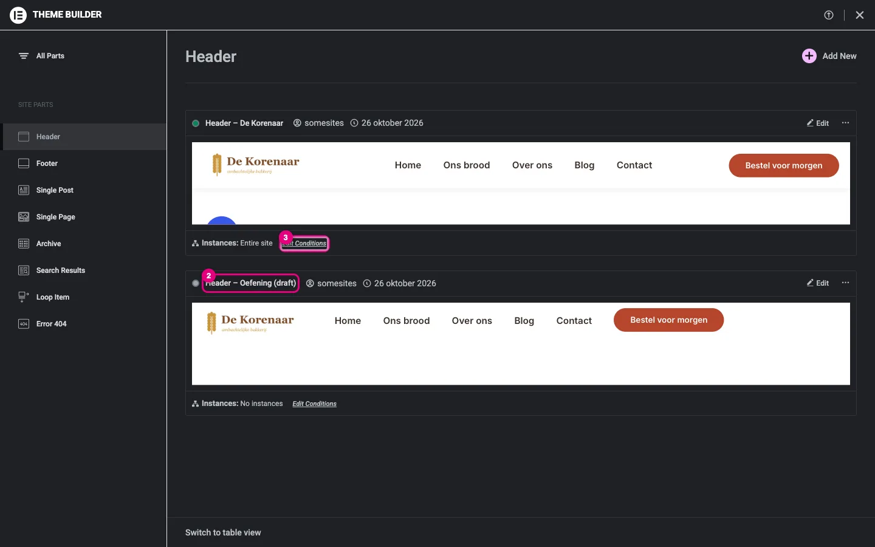Click author somesites on De Korenaar header
875x547 pixels.
tap(318, 123)
